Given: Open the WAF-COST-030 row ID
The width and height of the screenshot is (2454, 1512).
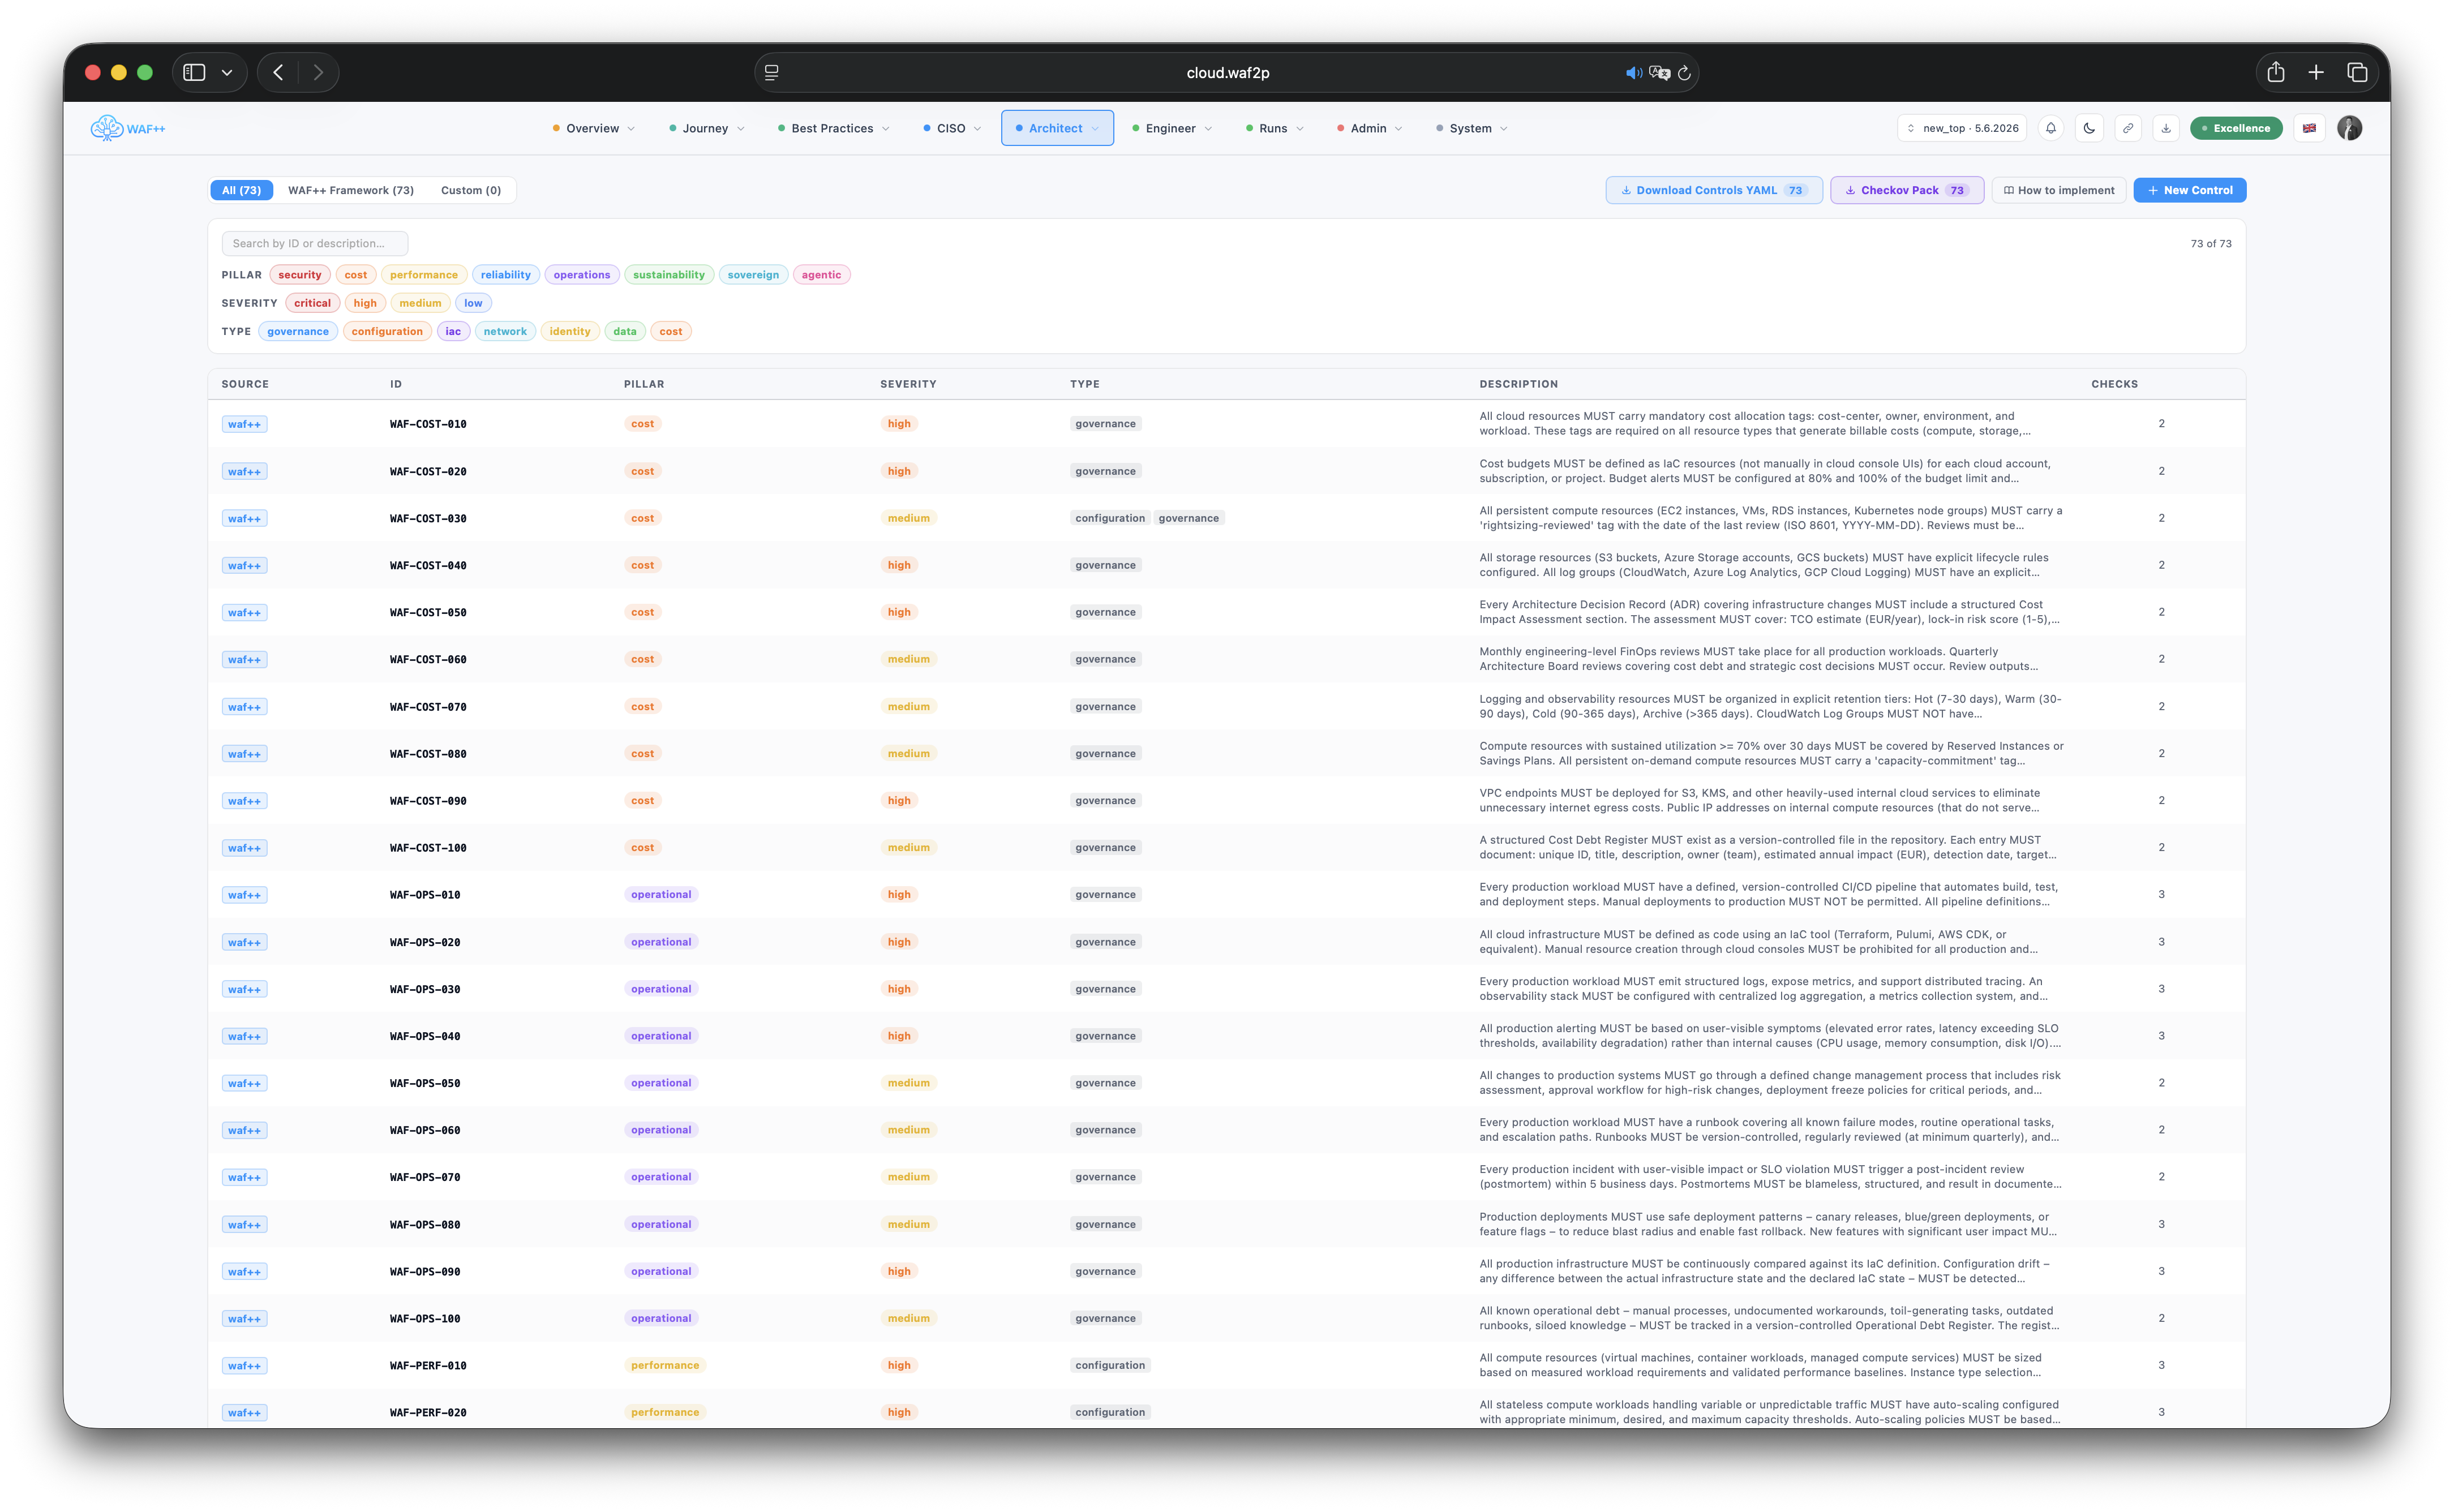Looking at the screenshot, I should point(428,519).
